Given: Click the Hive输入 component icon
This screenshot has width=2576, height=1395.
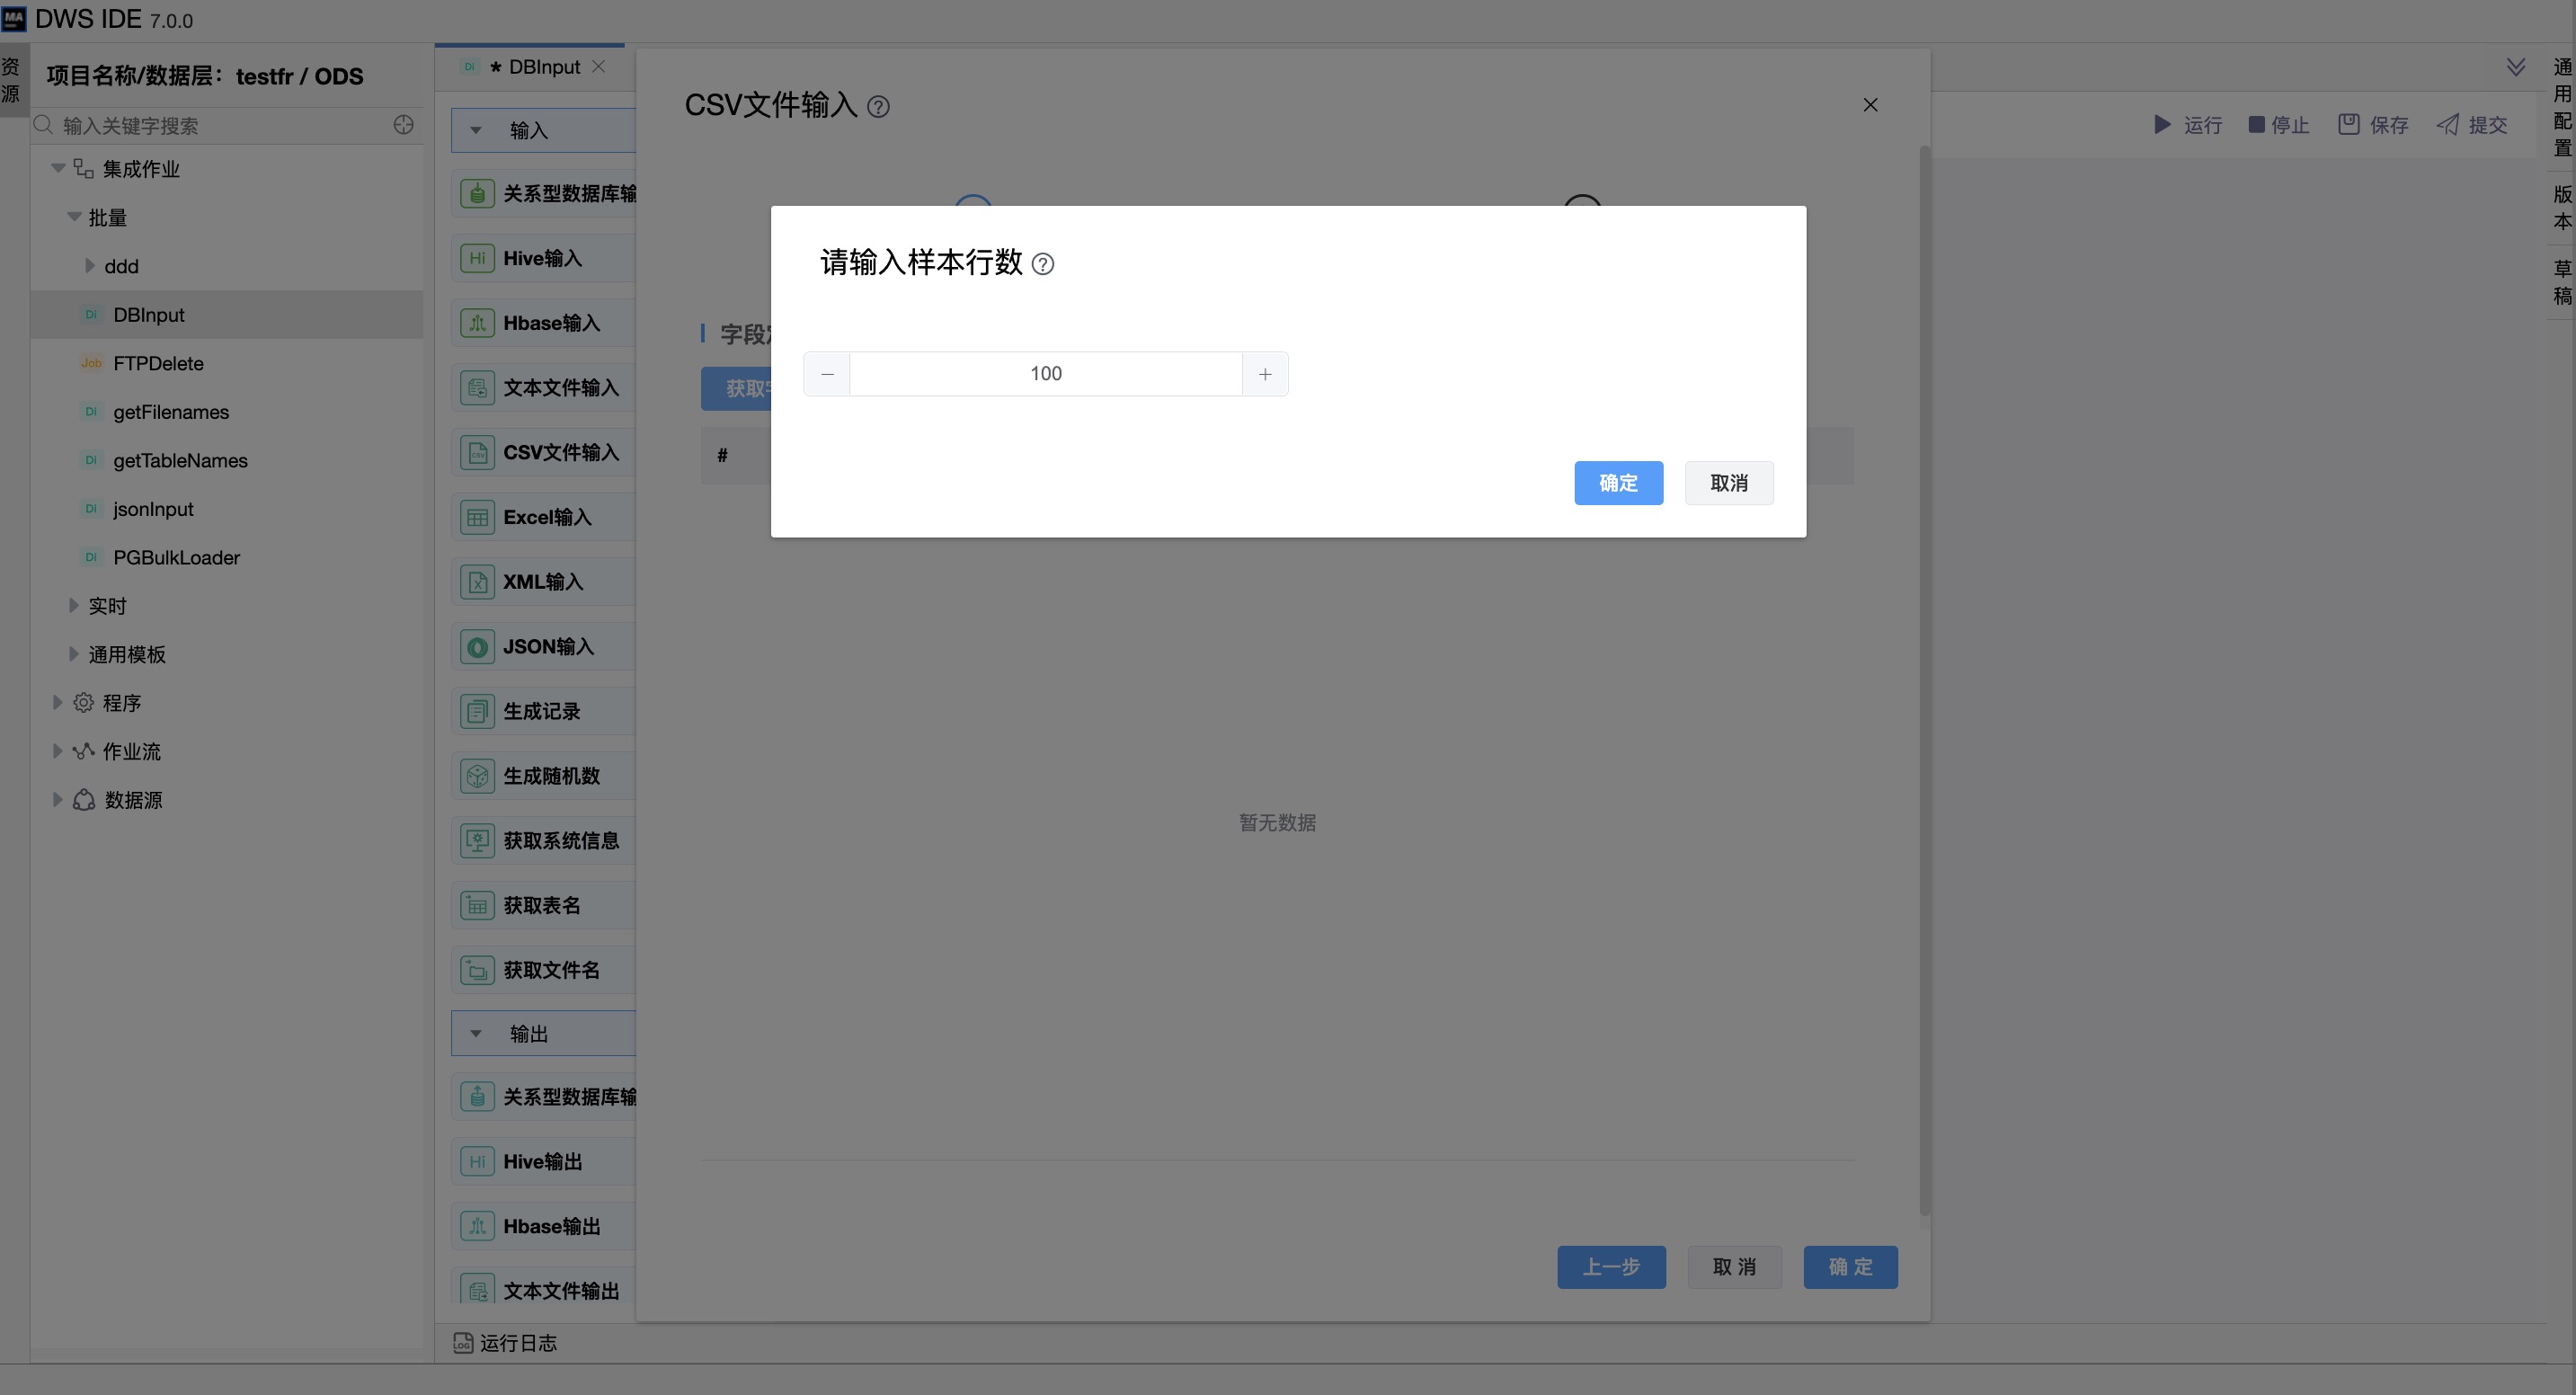Looking at the screenshot, I should (x=477, y=258).
